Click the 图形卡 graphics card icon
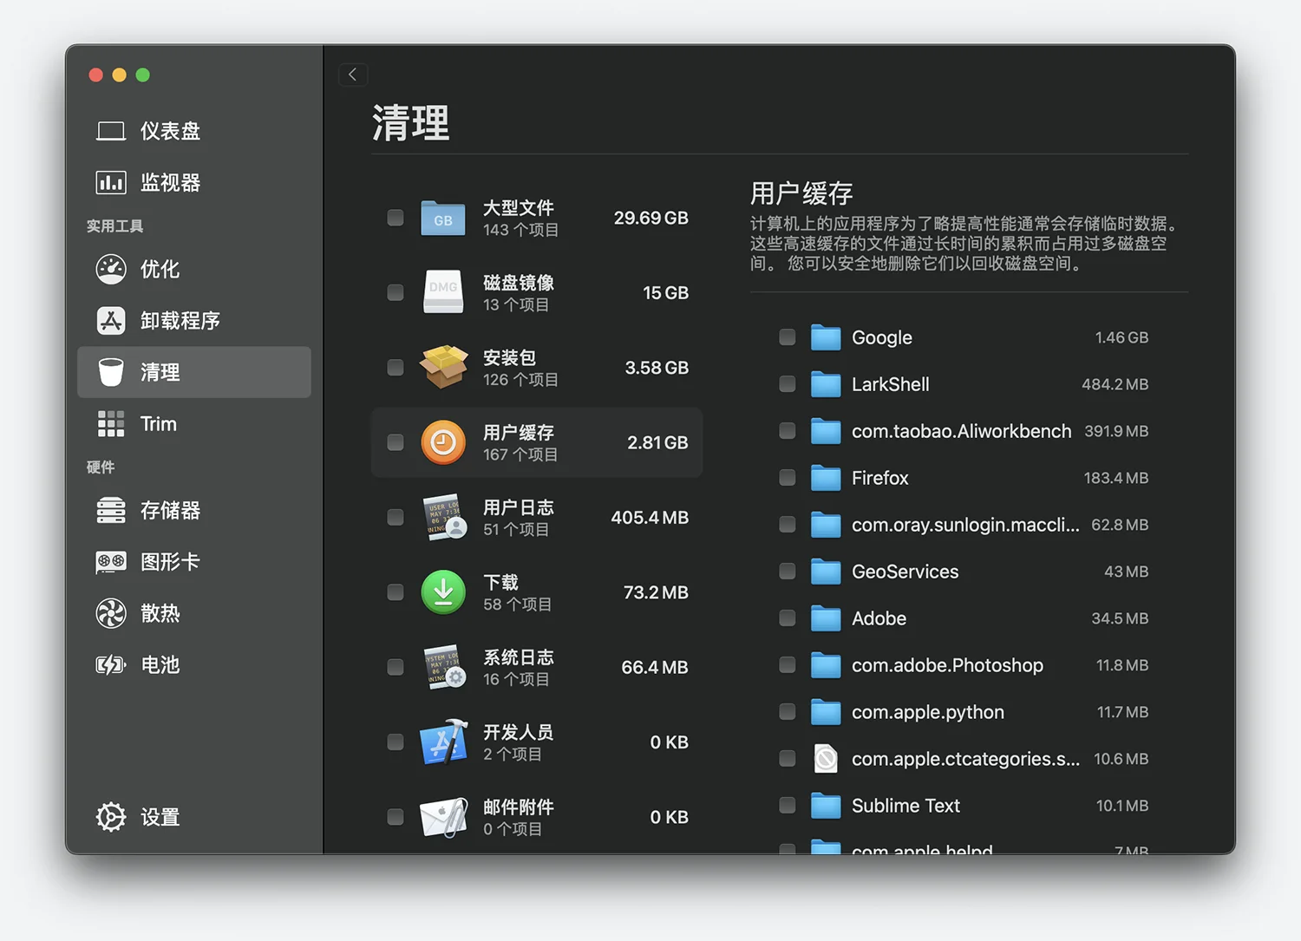 (x=111, y=562)
